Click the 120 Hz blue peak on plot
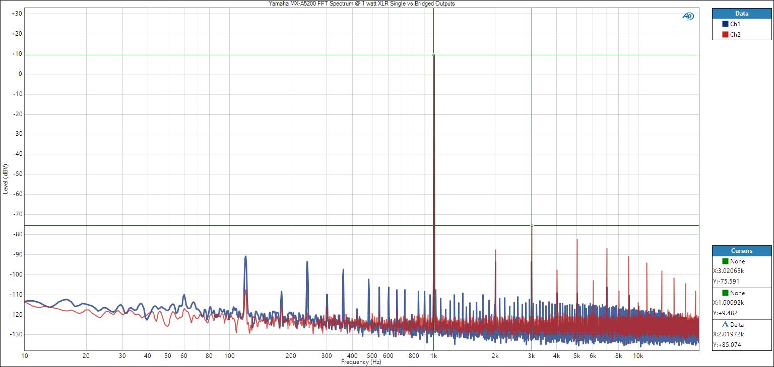This screenshot has width=774, height=367. (x=245, y=257)
